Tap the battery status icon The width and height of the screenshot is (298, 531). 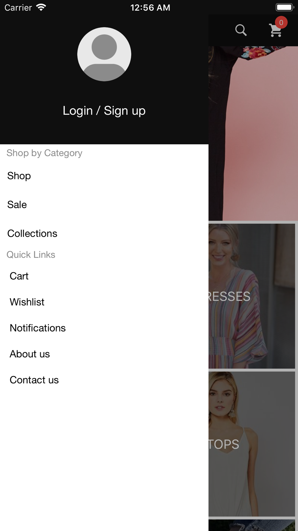pos(285,7)
